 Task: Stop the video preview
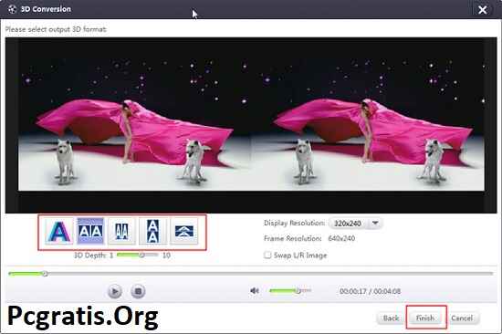(138, 291)
